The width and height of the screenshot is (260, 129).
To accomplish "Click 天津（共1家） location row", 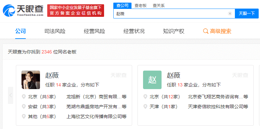I will [164, 107].
